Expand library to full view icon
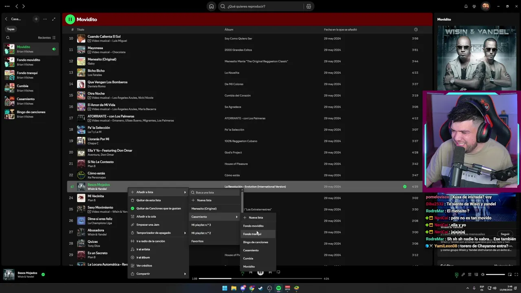 [54, 19]
